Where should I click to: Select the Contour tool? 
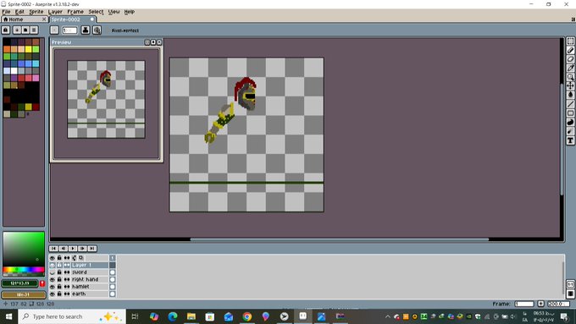(x=570, y=122)
